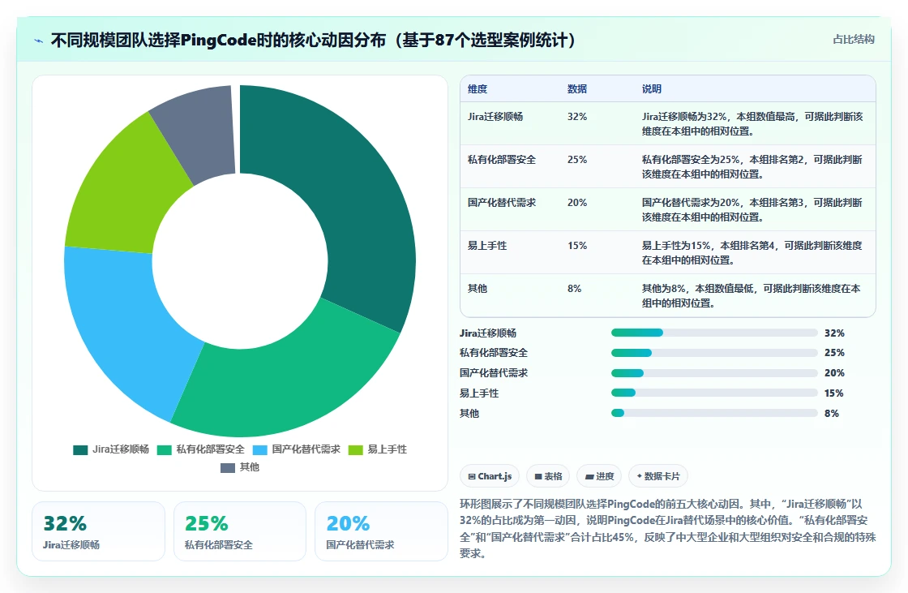This screenshot has height=593, width=908.
Task: Open the 32% Jira迁移顺畅 stat card
Action: coord(98,531)
